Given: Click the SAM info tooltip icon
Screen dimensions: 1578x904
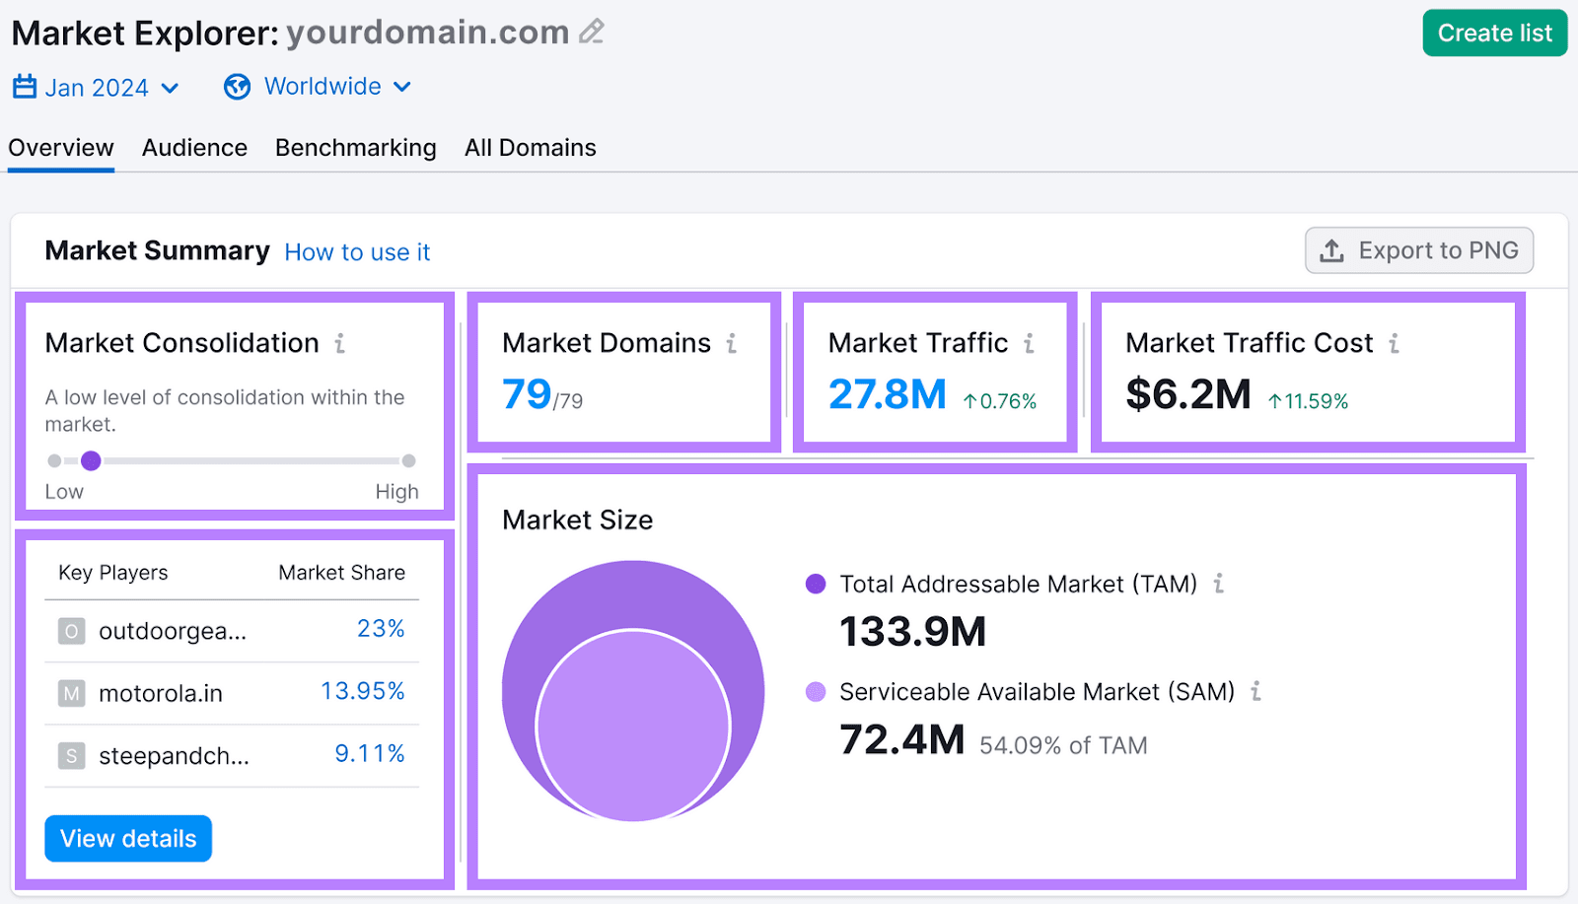Looking at the screenshot, I should coord(1256,692).
